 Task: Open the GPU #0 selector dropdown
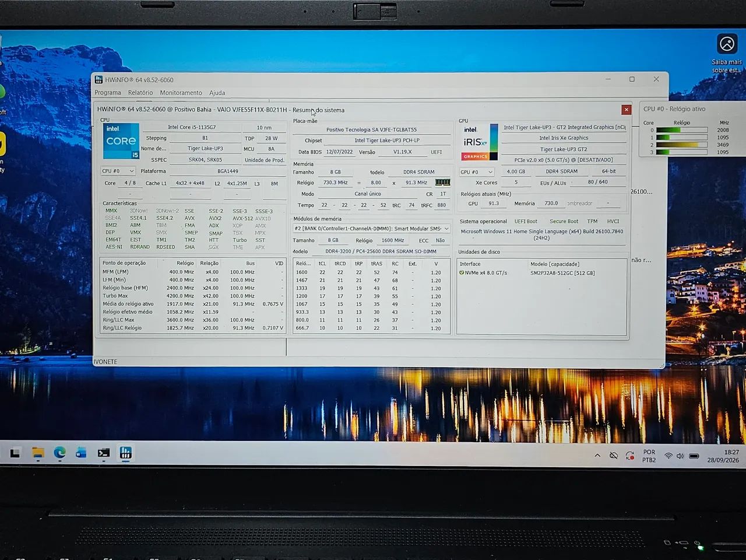[x=477, y=172]
